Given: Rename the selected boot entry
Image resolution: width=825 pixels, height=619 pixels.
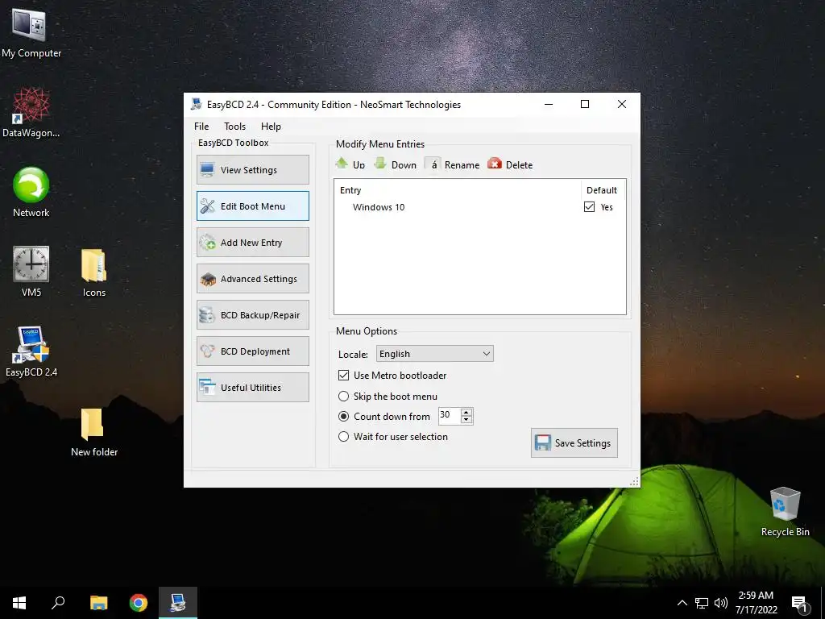Looking at the screenshot, I should click(453, 164).
